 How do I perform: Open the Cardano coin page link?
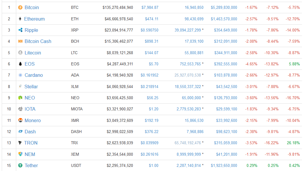(x=34, y=75)
